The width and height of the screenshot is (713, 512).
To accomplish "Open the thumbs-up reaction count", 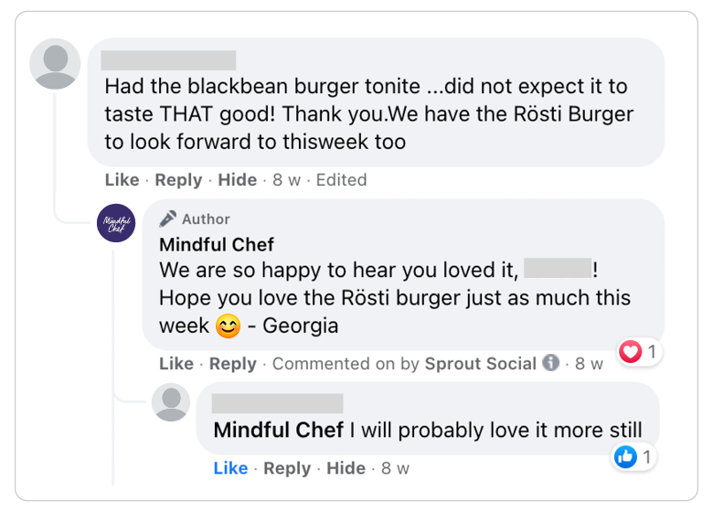I will (633, 456).
